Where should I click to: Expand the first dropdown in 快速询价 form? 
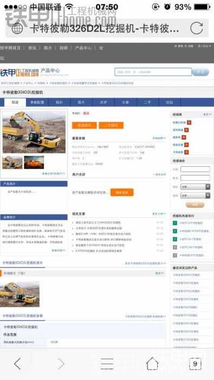tap(195, 187)
